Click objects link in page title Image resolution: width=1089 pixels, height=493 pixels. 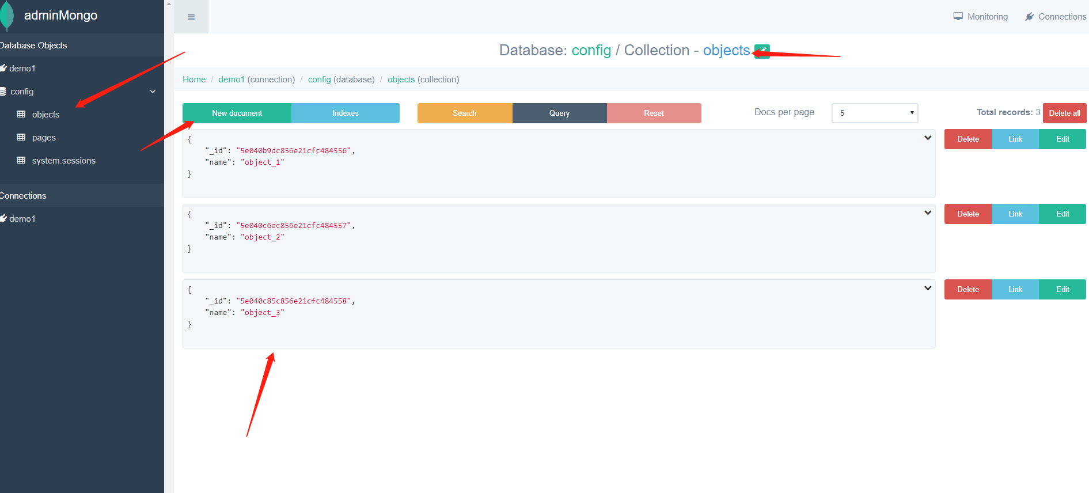point(726,50)
